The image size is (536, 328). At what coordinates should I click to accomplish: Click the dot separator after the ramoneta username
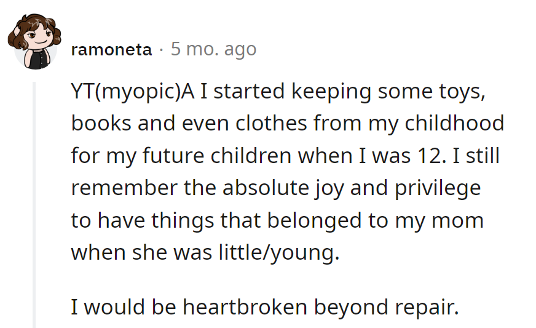pyautogui.click(x=161, y=50)
